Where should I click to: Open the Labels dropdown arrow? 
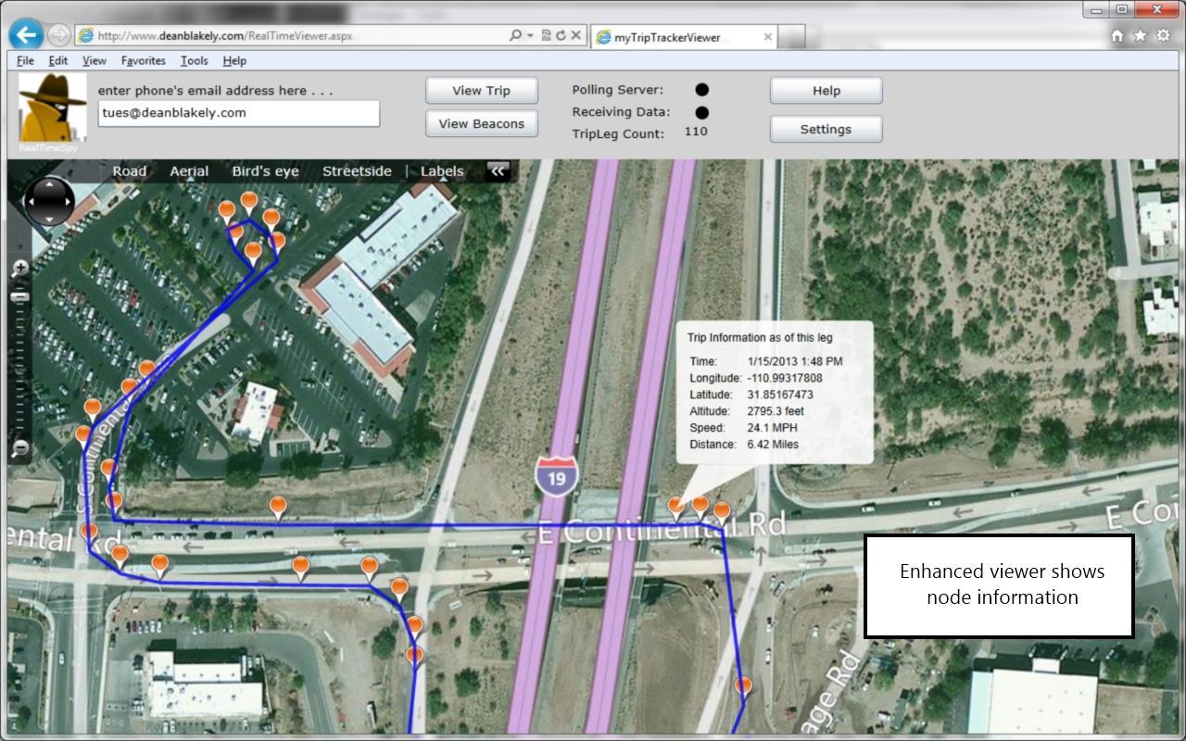click(442, 179)
